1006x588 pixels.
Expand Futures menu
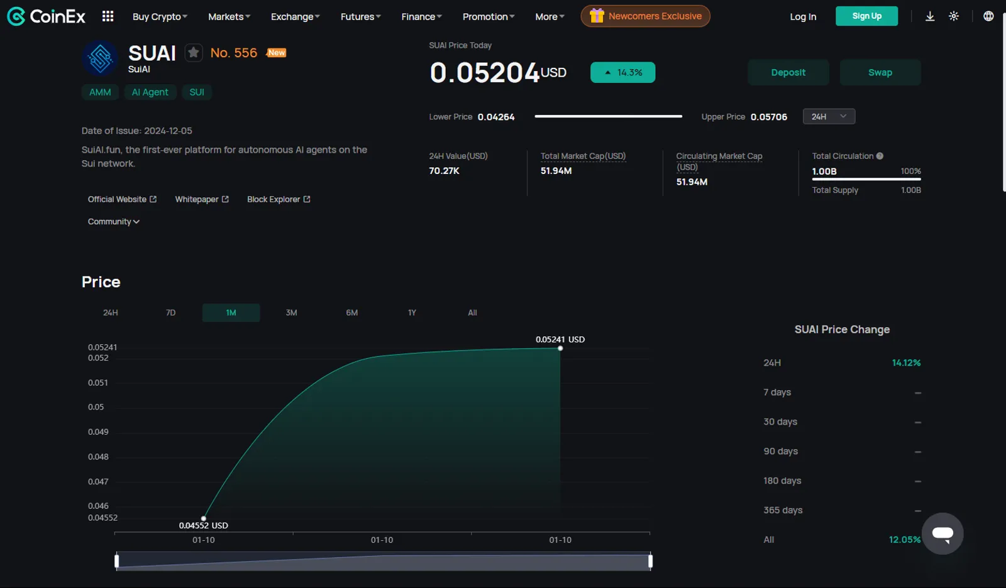(360, 16)
